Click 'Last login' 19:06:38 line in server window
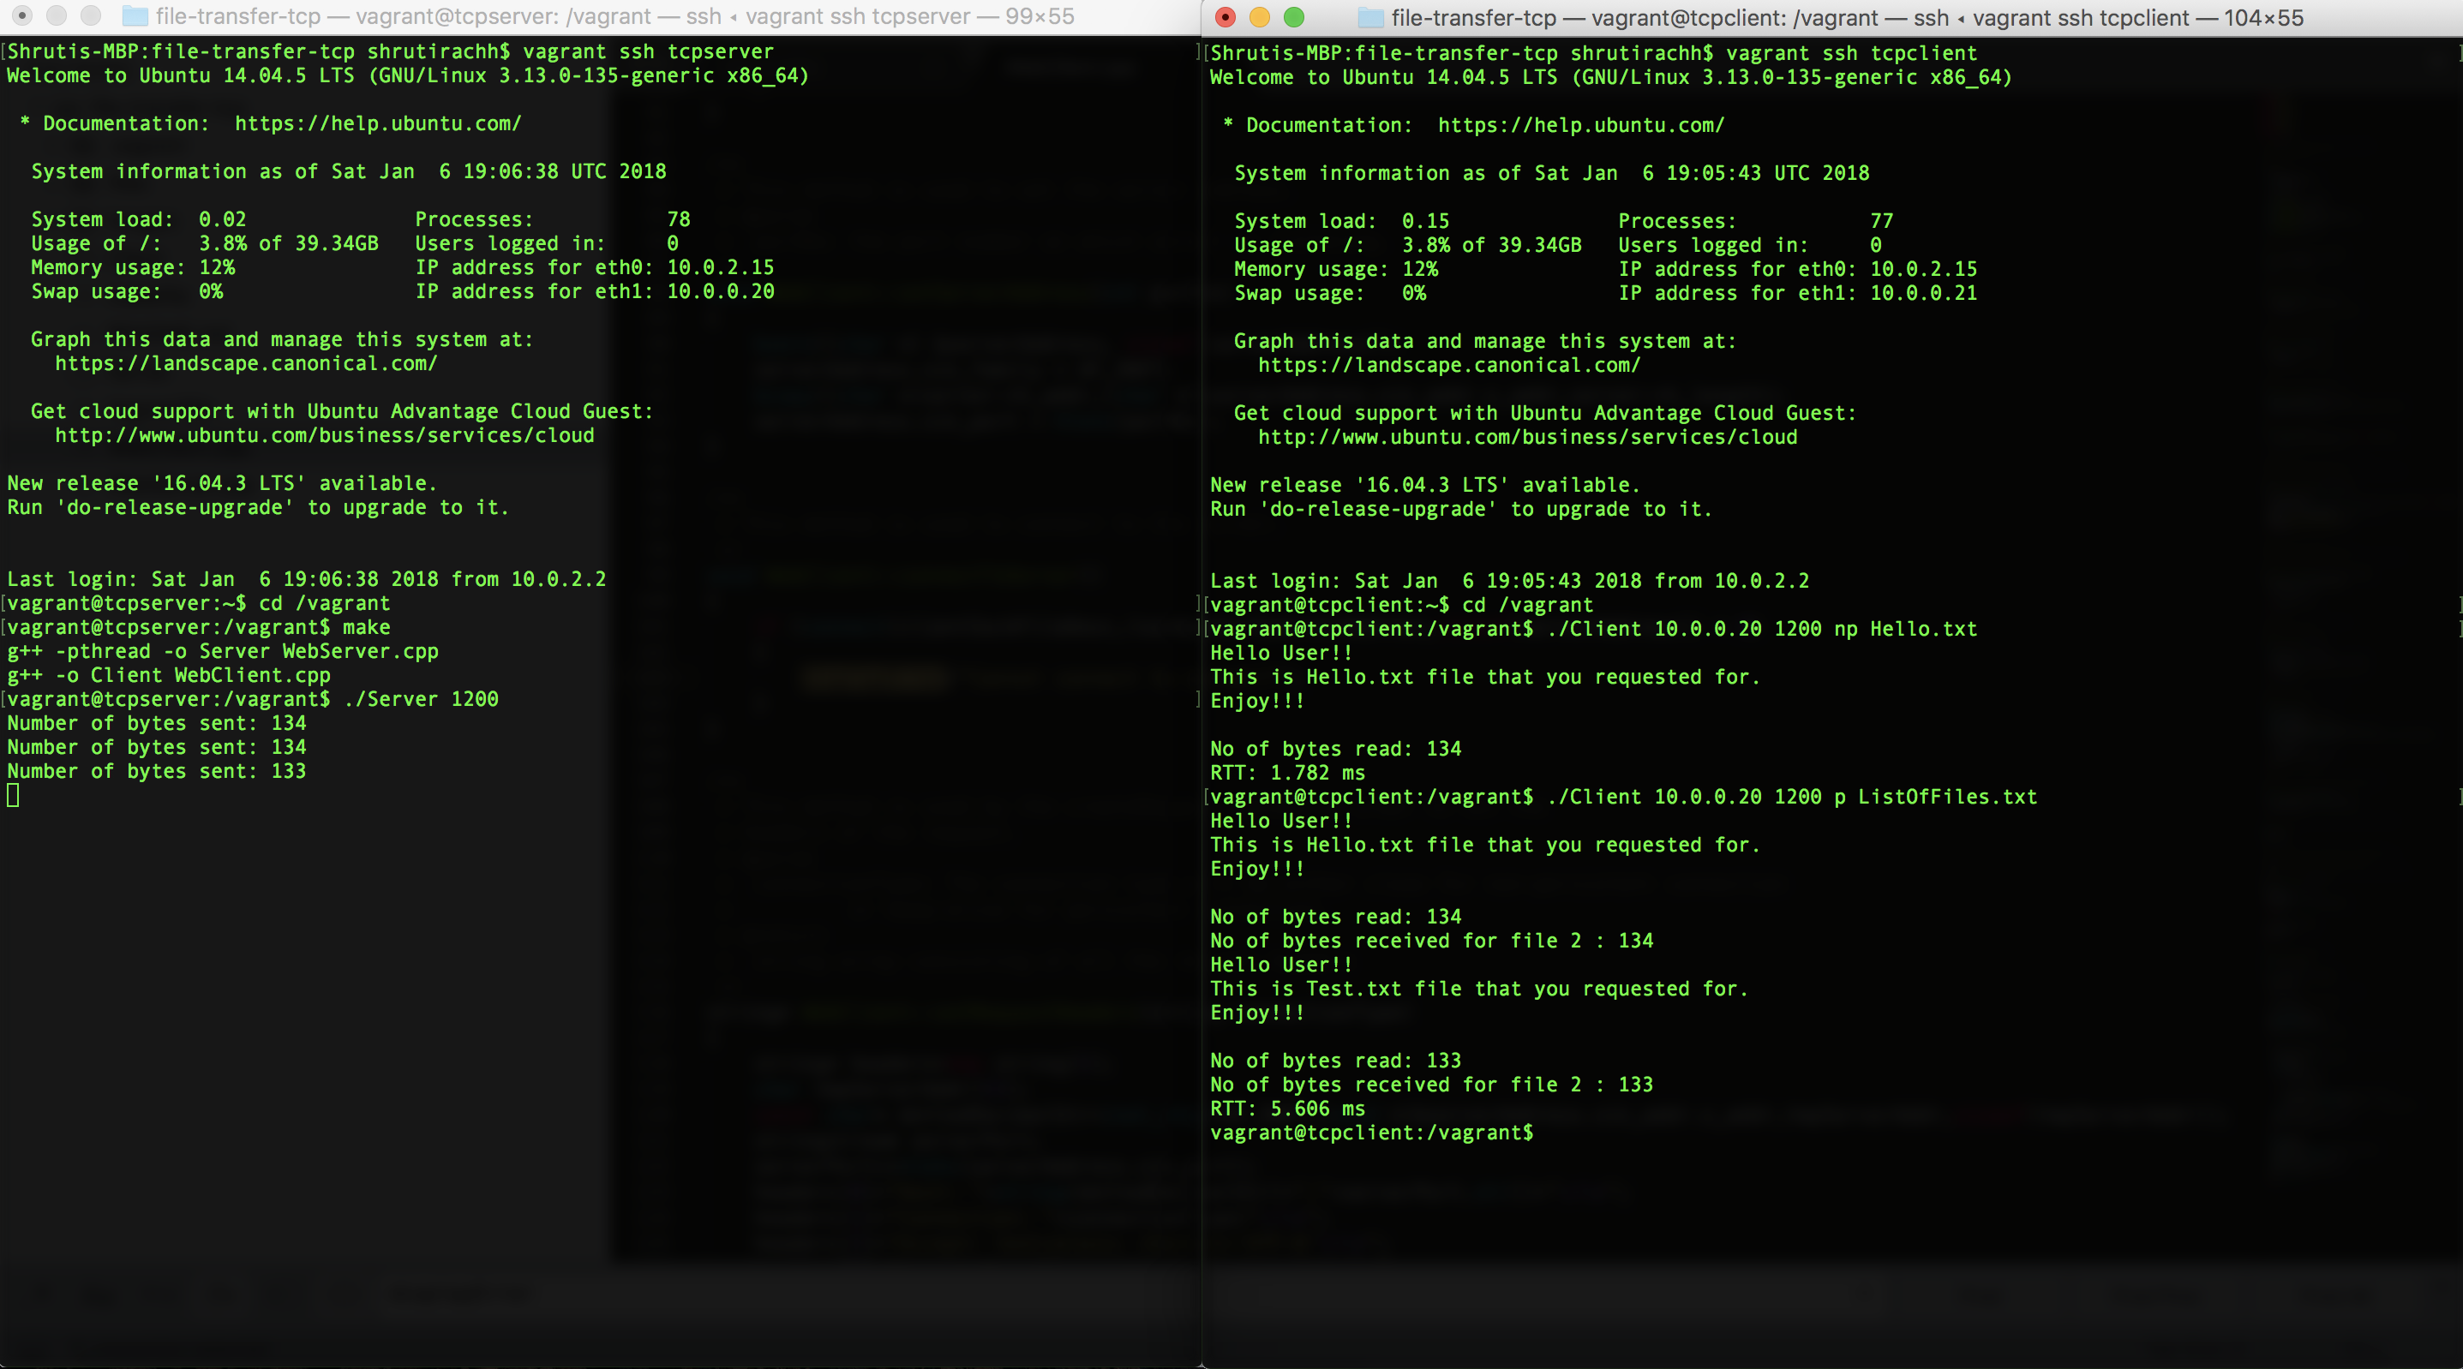 point(306,579)
